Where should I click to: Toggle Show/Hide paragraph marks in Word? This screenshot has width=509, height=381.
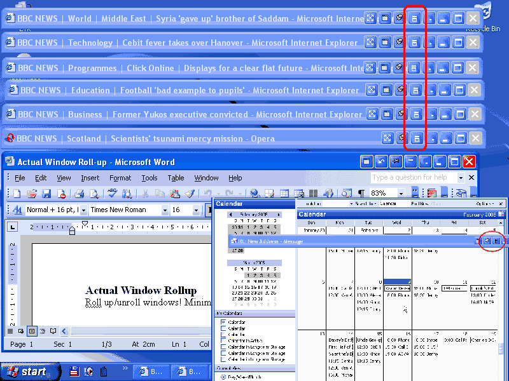click(x=361, y=194)
